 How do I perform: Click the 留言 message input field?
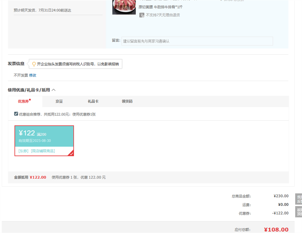197,41
